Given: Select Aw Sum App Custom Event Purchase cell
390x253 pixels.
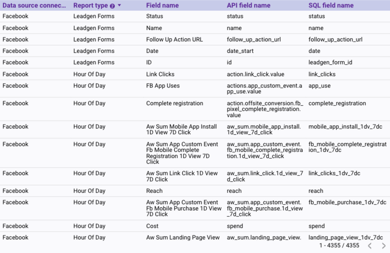Looking at the screenshot, I should click(x=184, y=208).
